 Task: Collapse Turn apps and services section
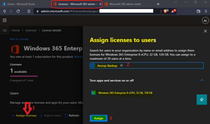tap(202, 80)
